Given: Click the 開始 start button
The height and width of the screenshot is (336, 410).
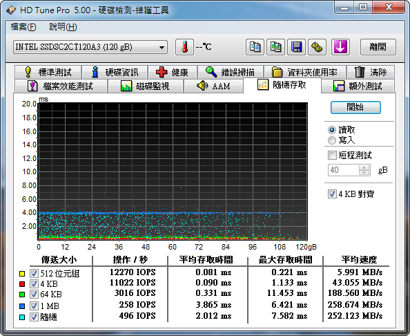Looking at the screenshot, I should click(355, 107).
